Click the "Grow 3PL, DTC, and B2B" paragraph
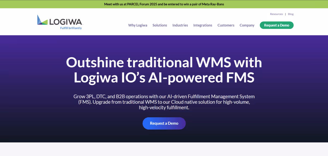The width and height of the screenshot is (328, 156). [x=164, y=102]
